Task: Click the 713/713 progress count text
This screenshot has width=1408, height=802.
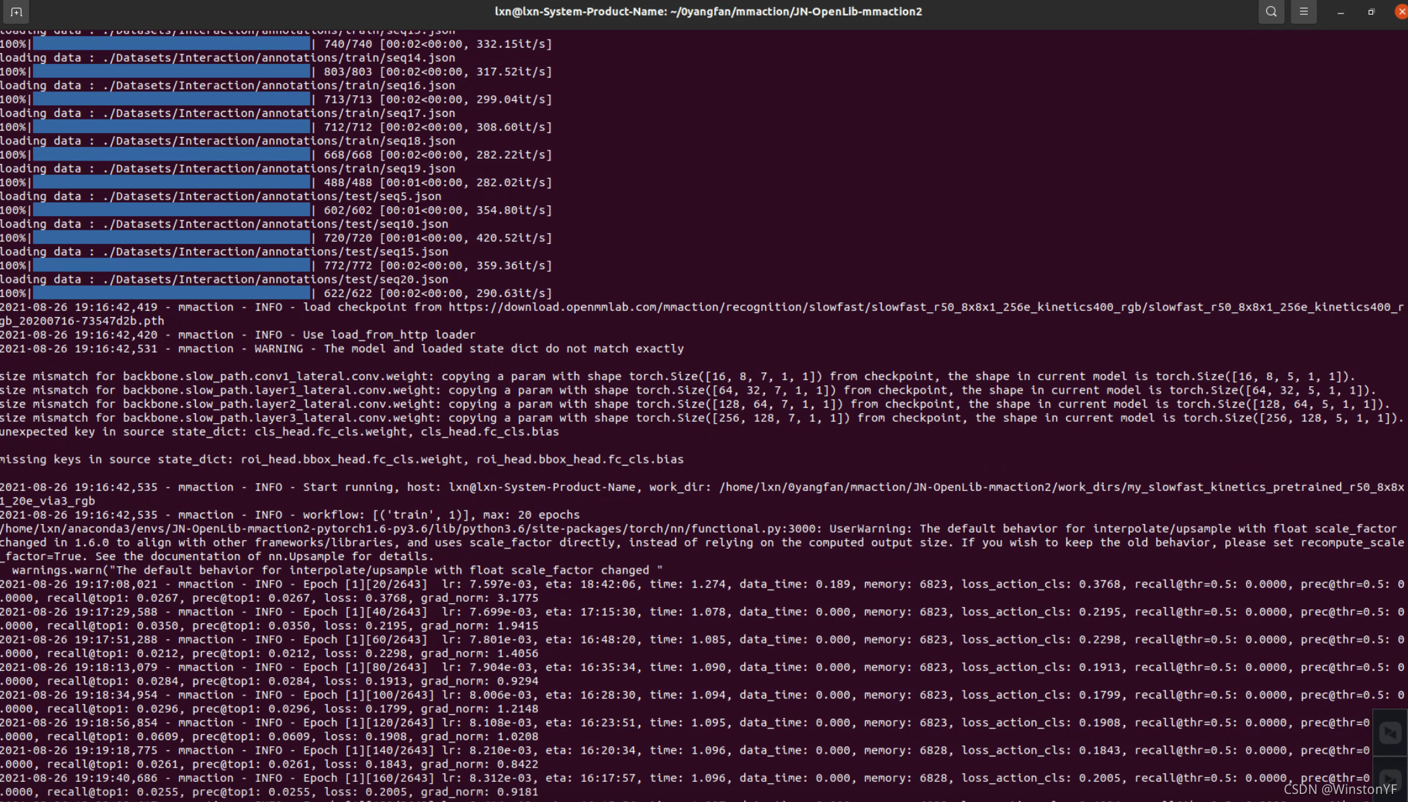Action: 348,99
